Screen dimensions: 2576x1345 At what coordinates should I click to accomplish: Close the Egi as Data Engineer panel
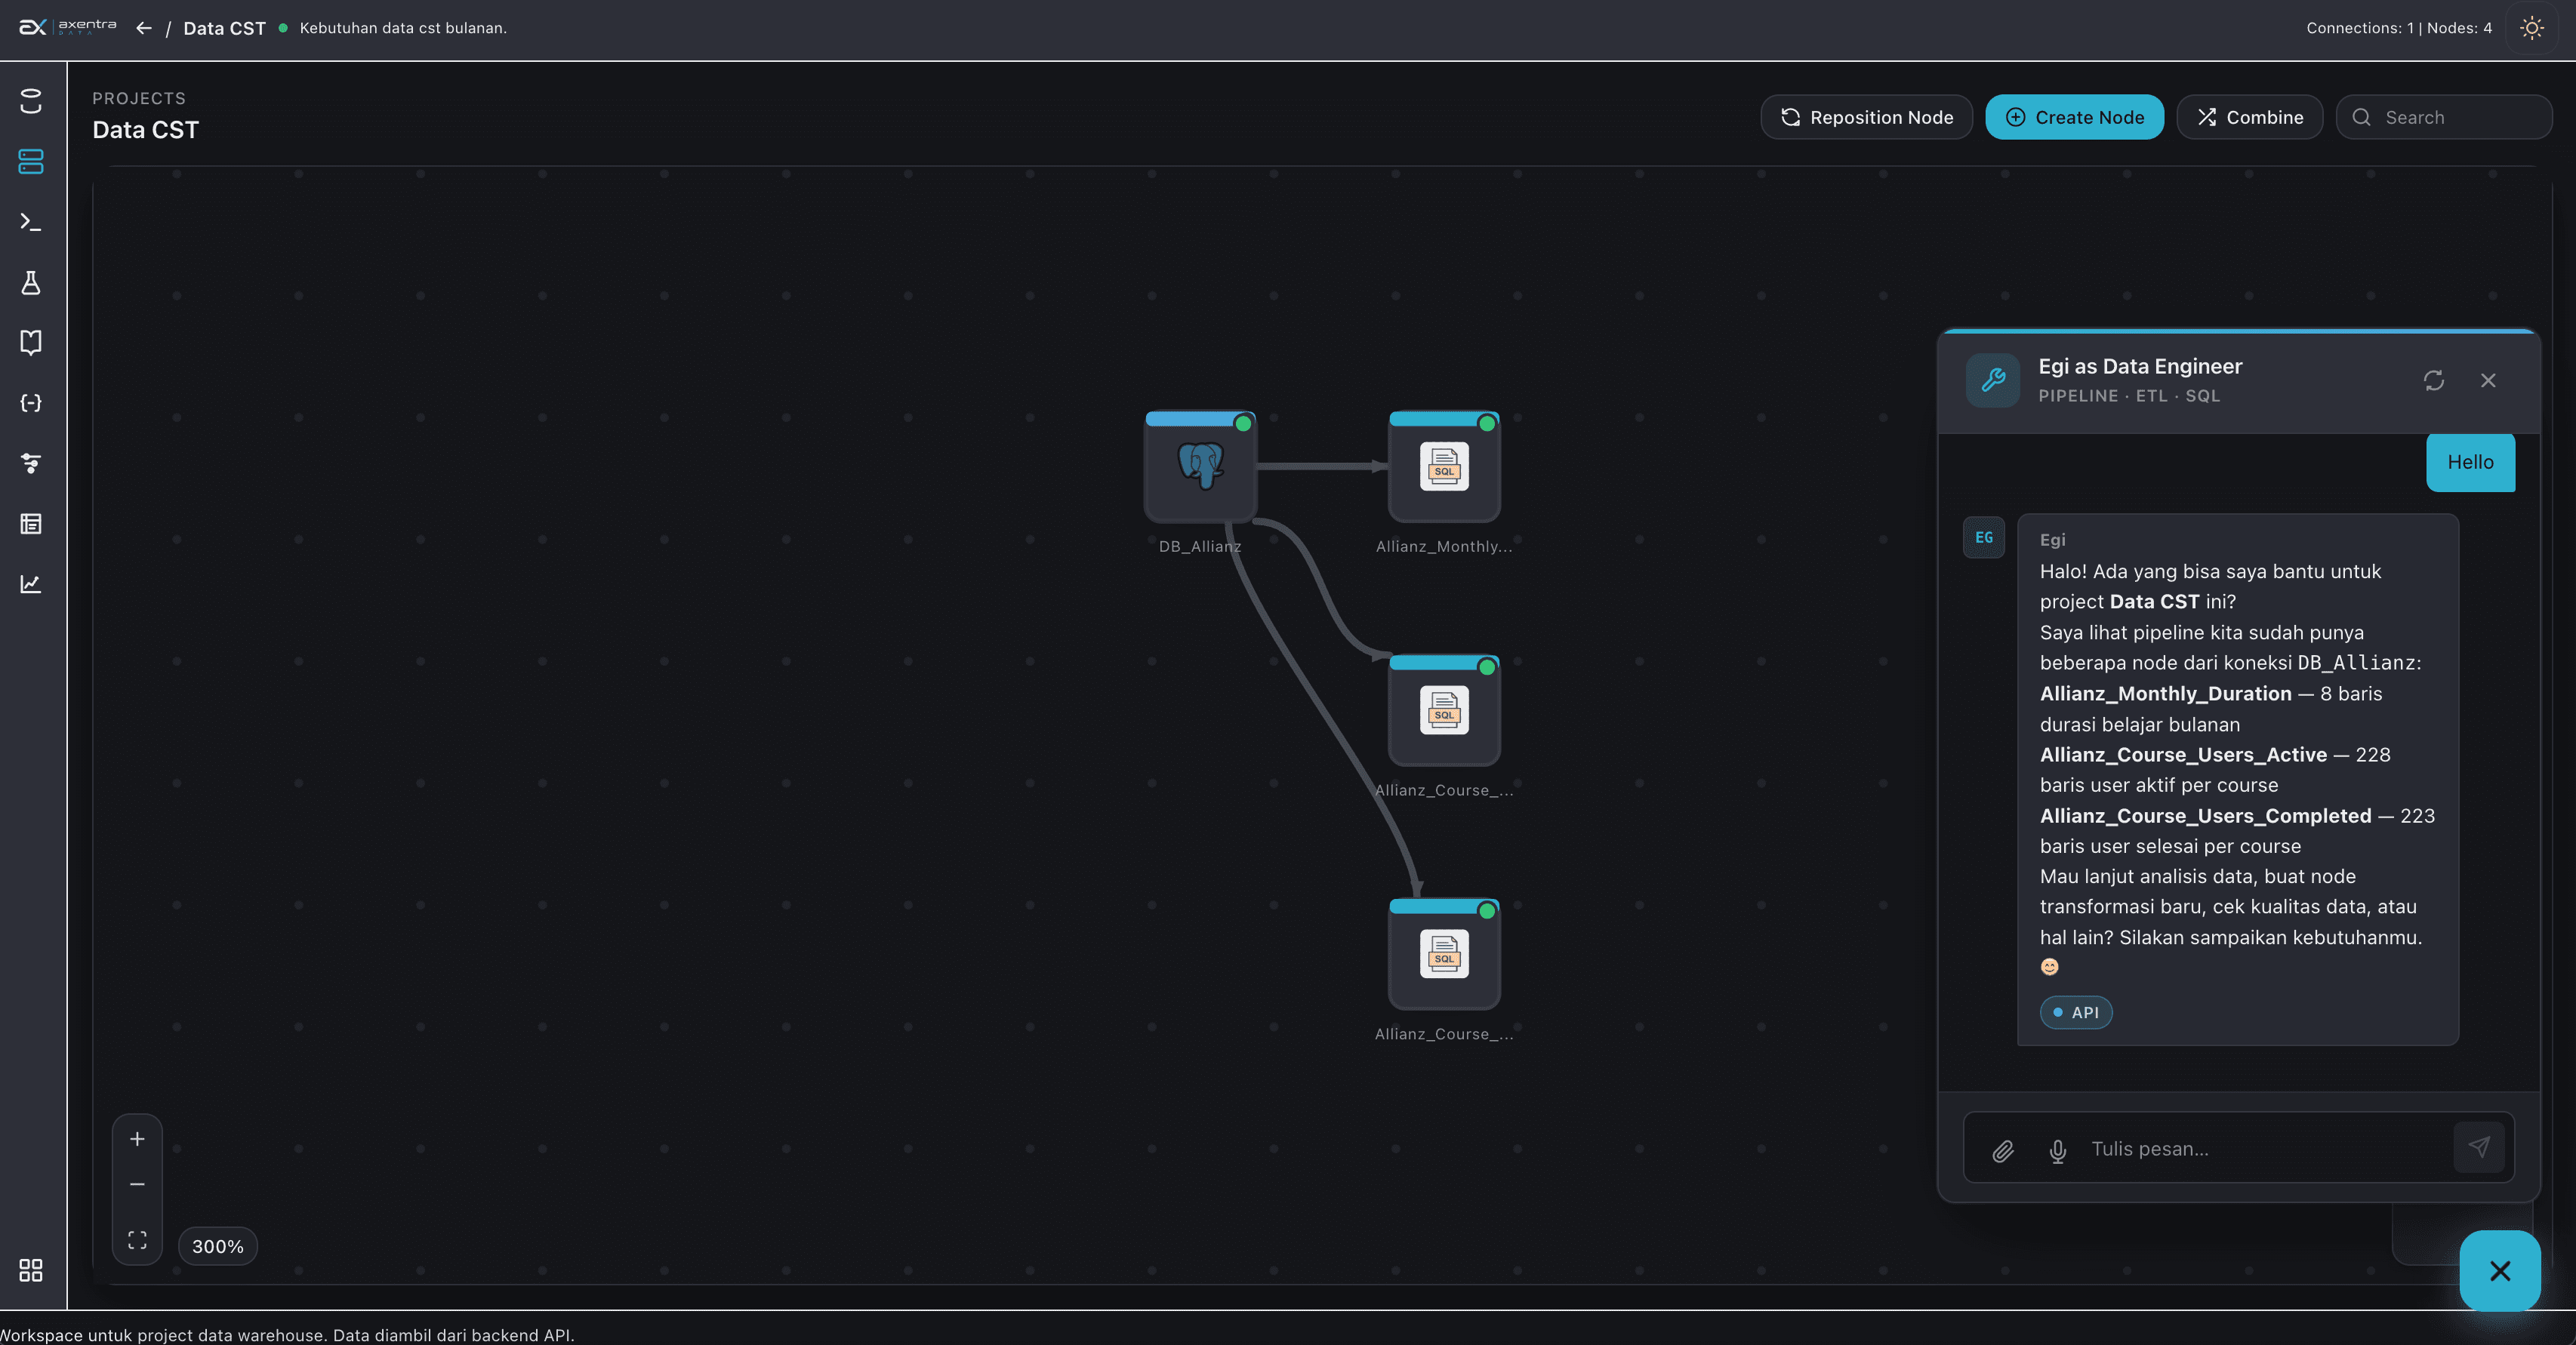(x=2488, y=380)
